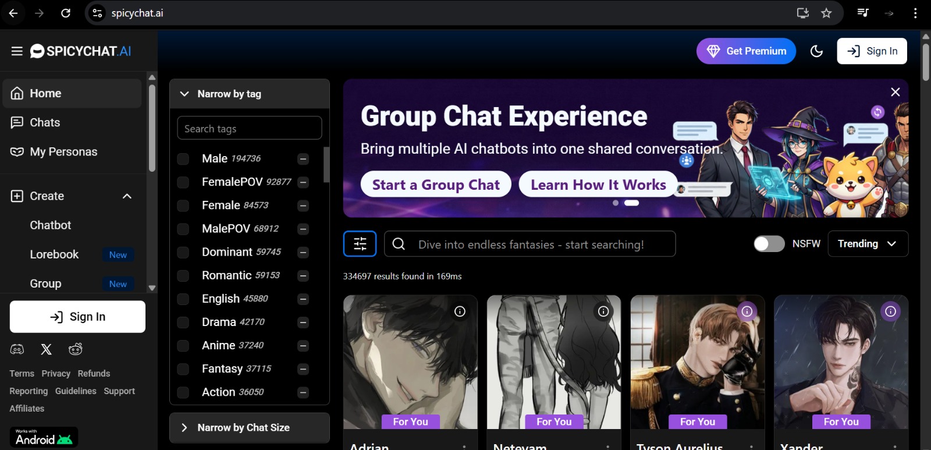
Task: Check the Fantasy tag checkbox
Action: coord(183,369)
